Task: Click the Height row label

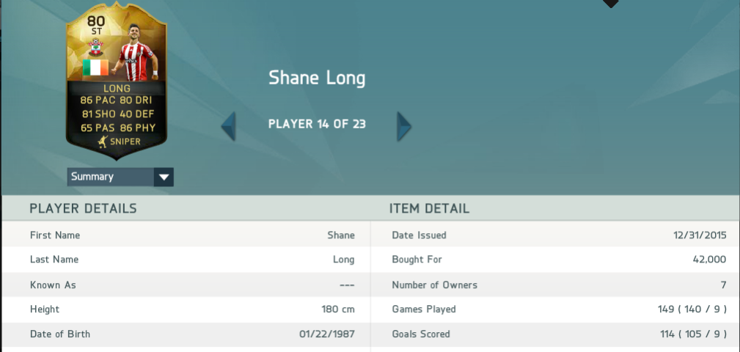Action: (45, 309)
